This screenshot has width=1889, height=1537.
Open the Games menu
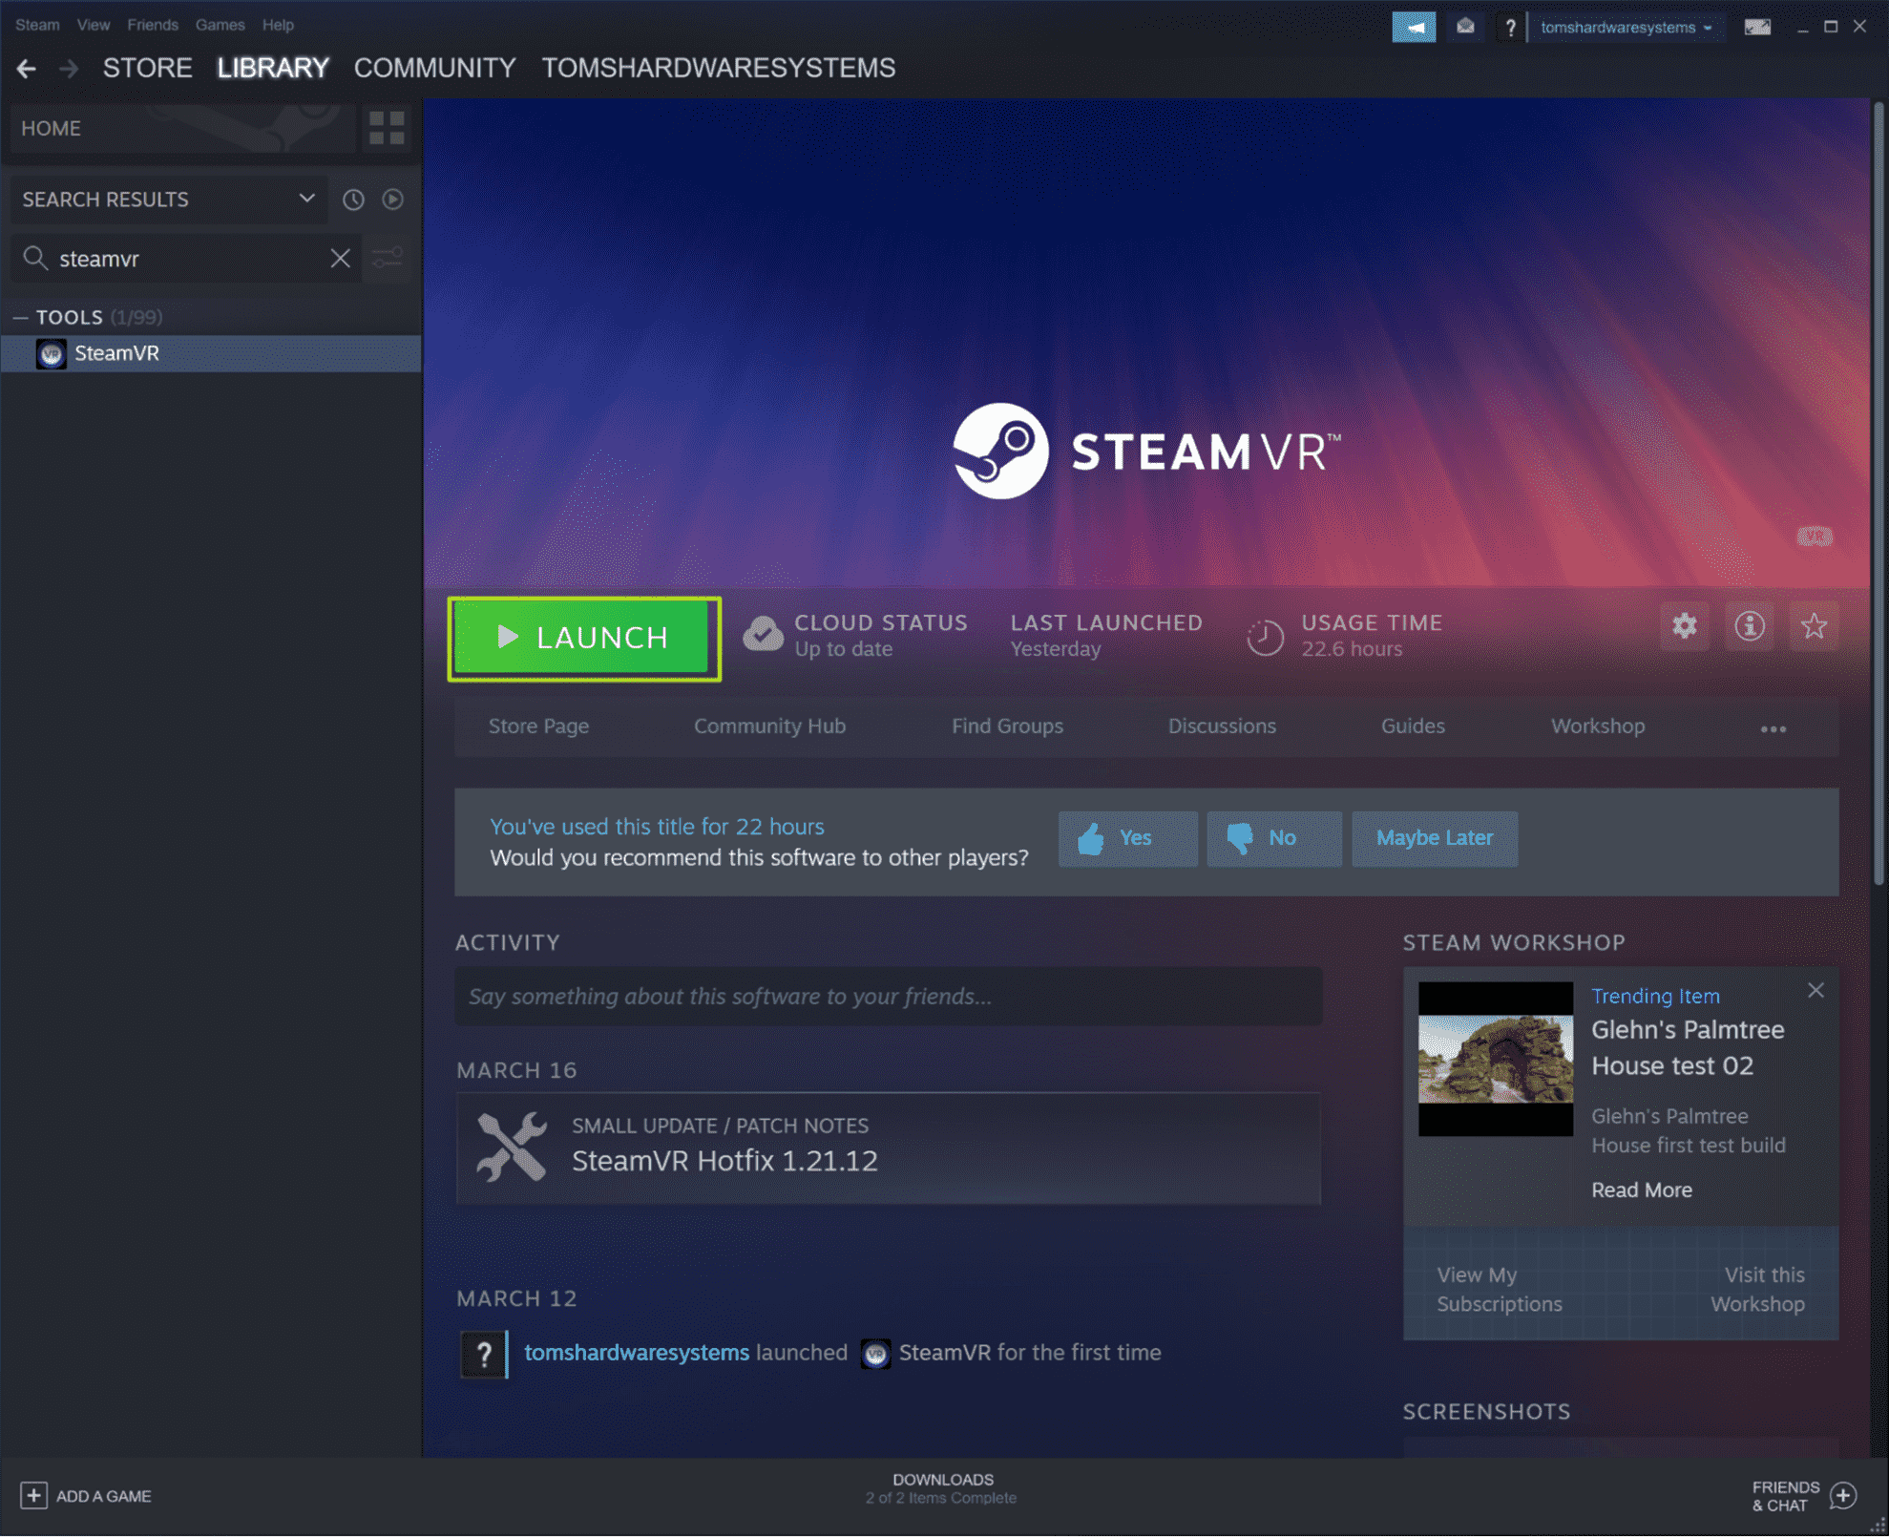[220, 25]
